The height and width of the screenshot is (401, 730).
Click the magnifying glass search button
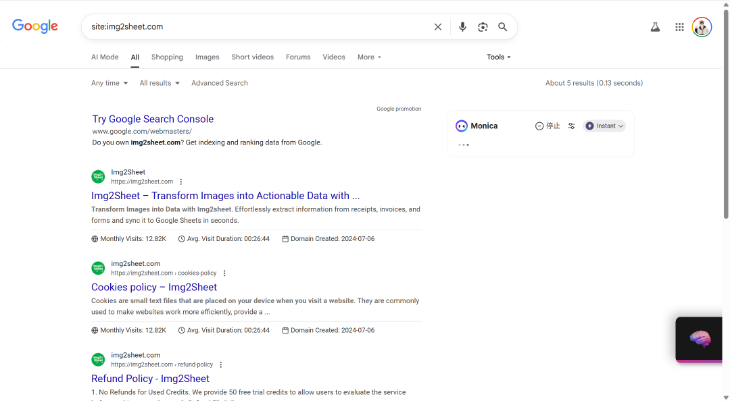pos(503,27)
